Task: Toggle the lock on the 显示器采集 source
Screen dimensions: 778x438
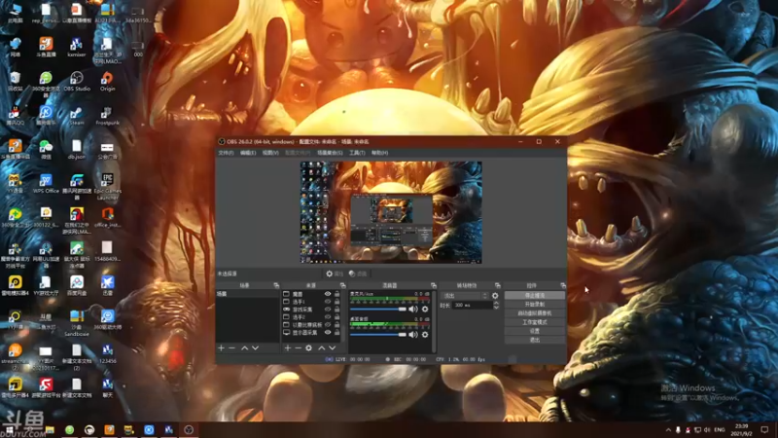Action: coord(336,332)
